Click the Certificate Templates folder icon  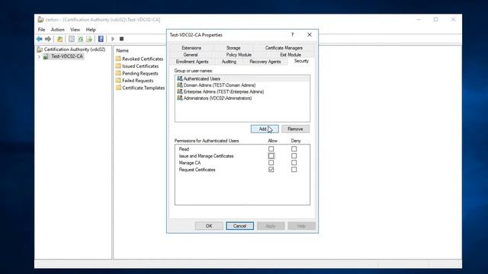point(118,88)
